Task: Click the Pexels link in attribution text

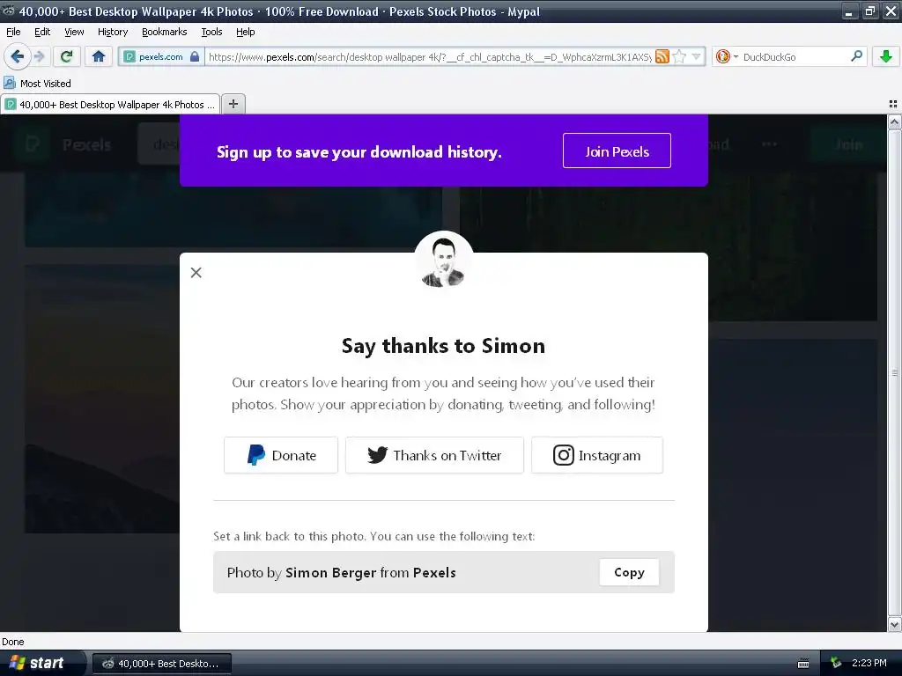Action: 434,572
